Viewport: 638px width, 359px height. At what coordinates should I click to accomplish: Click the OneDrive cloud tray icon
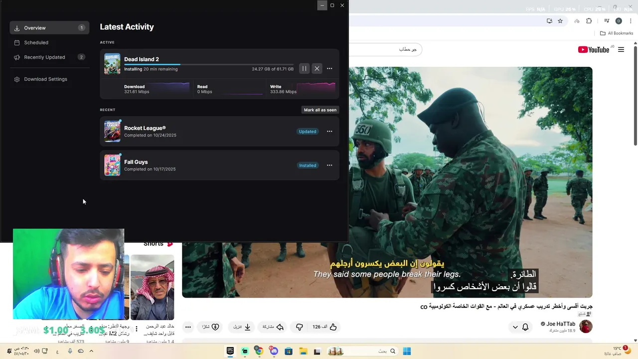pyautogui.click(x=80, y=351)
